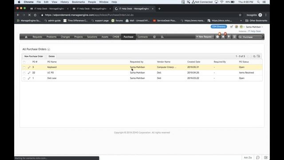This screenshot has height=160, width=284.
Task: Open the column chooser icon in list toolbar
Action: click(x=258, y=56)
